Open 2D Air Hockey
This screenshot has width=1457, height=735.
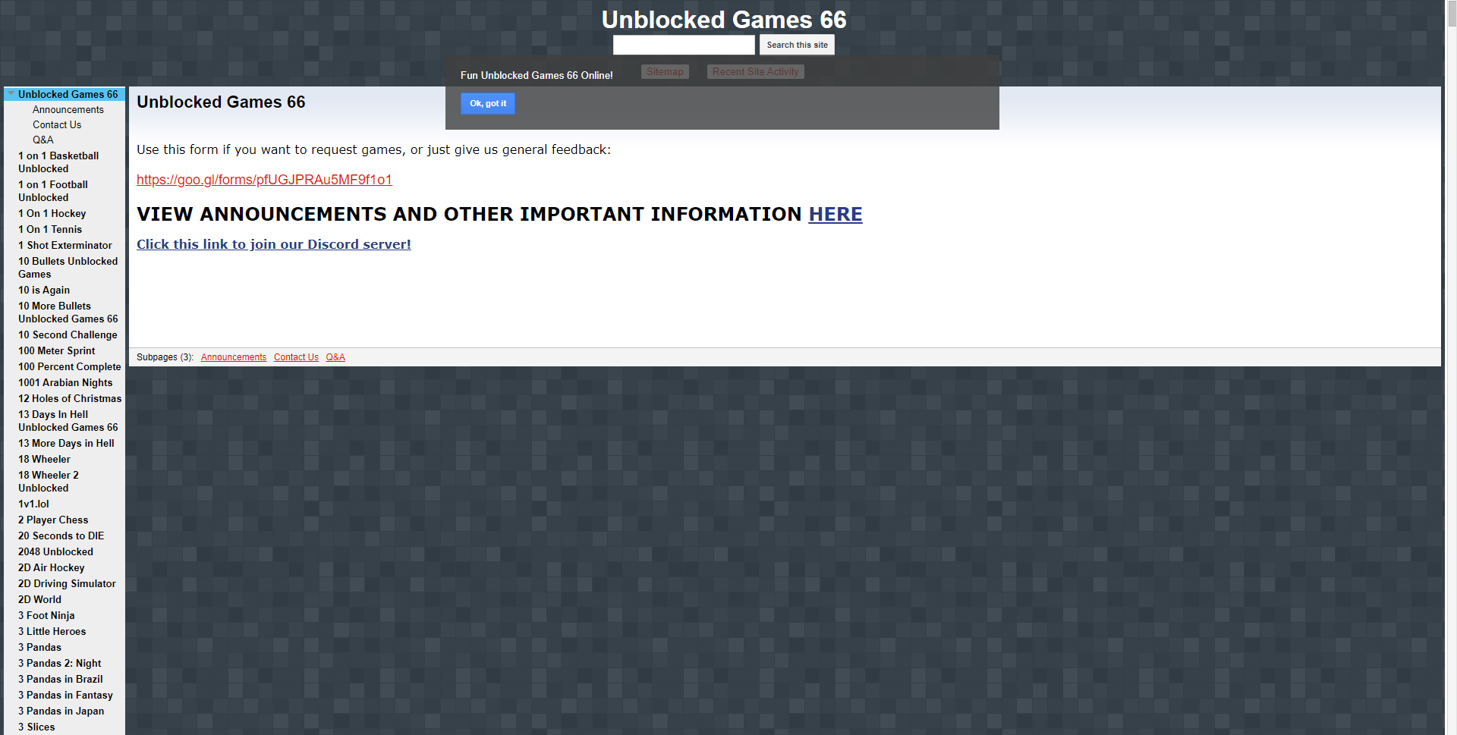[52, 568]
